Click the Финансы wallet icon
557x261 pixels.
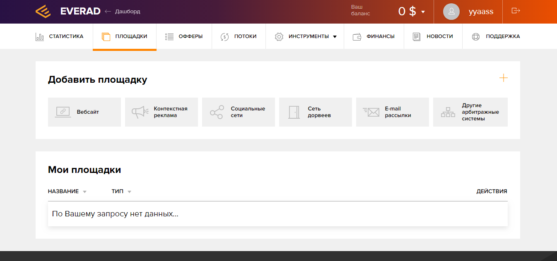pos(357,37)
